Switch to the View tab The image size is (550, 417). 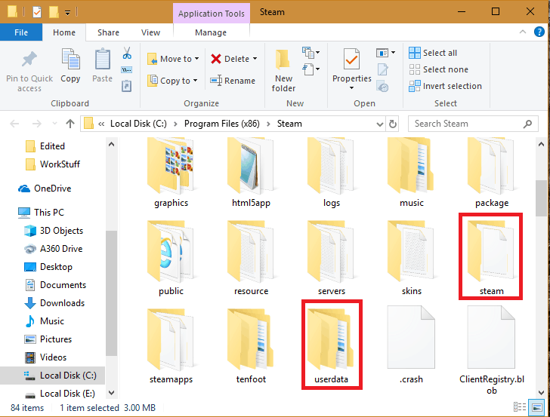[150, 32]
